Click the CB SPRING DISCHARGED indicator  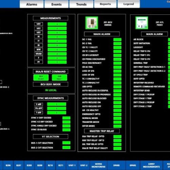click(x=117, y=59)
